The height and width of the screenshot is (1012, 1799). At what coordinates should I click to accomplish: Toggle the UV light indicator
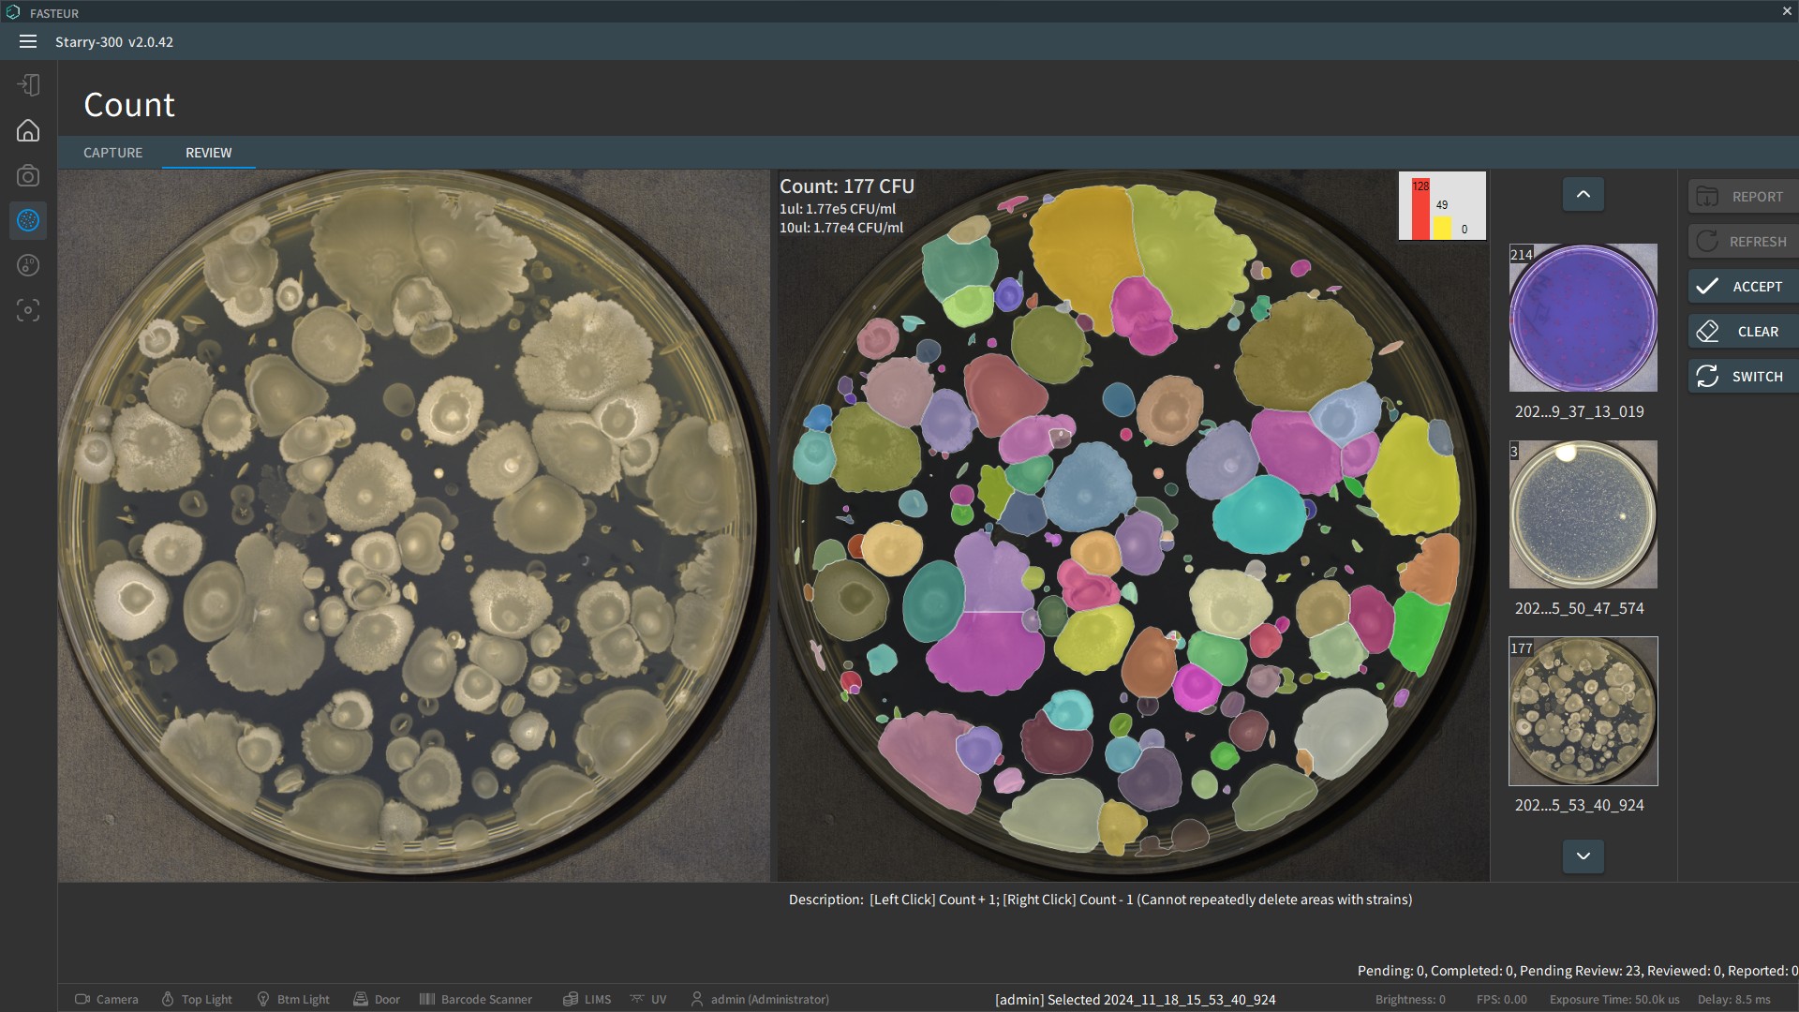coord(638,999)
